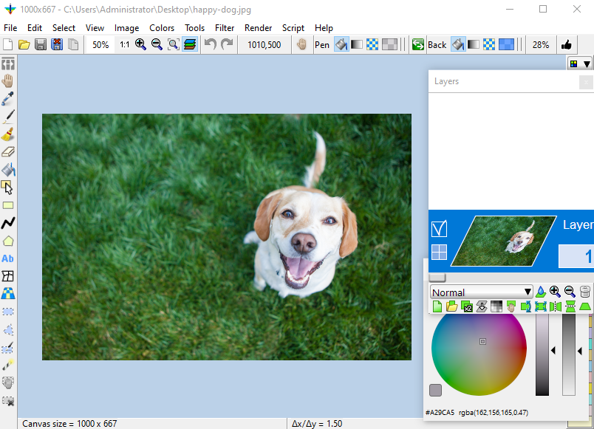Click the Save file icon
This screenshot has width=594, height=429.
[x=40, y=44]
